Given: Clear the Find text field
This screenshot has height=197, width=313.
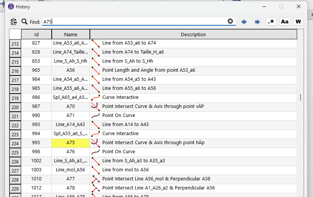Looking at the screenshot, I should point(230,22).
